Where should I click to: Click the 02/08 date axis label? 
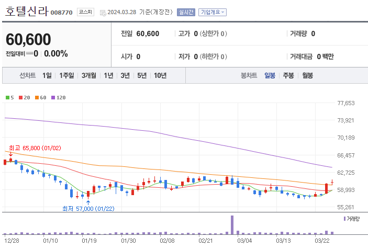[167, 241]
